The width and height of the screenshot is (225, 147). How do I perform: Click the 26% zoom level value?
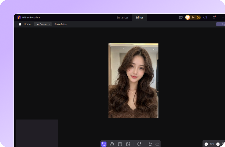(x=212, y=144)
